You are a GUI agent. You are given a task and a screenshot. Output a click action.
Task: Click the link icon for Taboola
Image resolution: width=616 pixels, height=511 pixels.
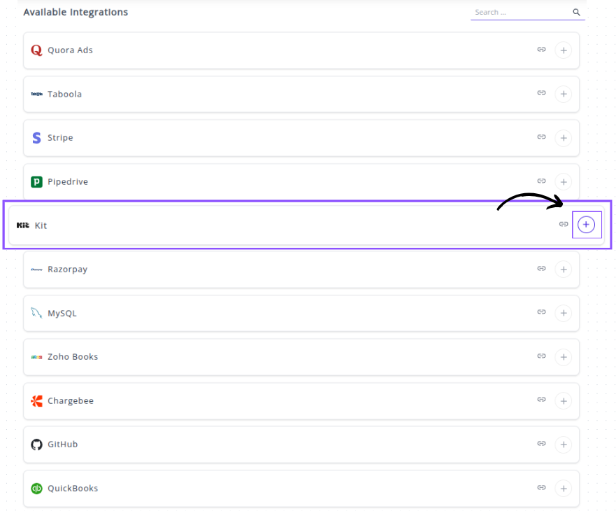[541, 93]
